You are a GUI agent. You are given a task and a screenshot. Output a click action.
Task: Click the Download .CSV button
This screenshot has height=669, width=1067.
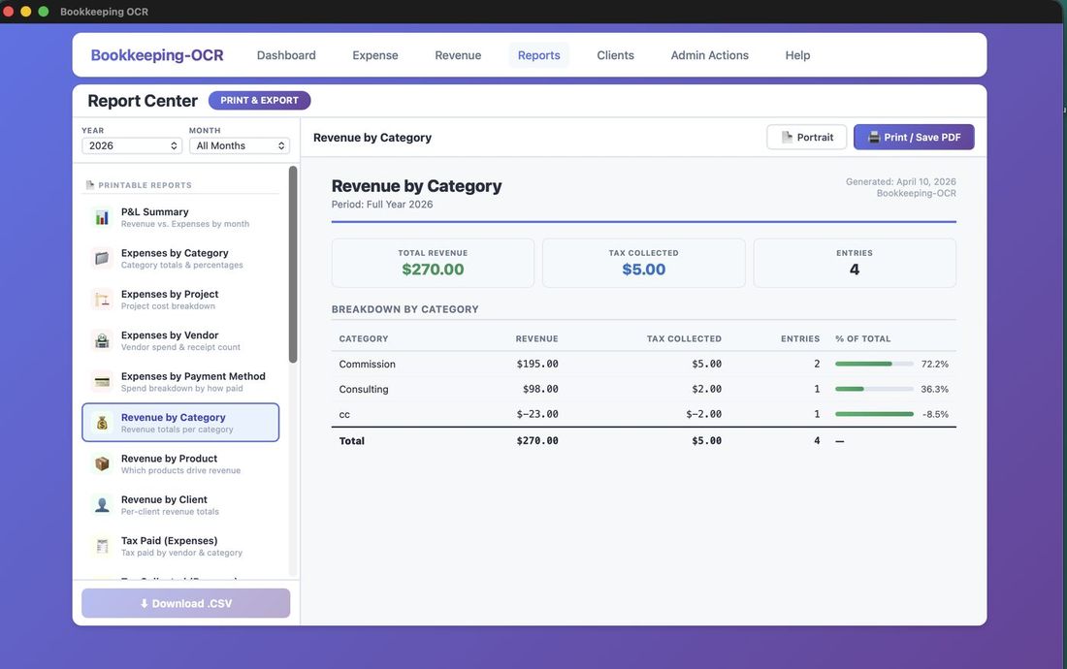[184, 602]
